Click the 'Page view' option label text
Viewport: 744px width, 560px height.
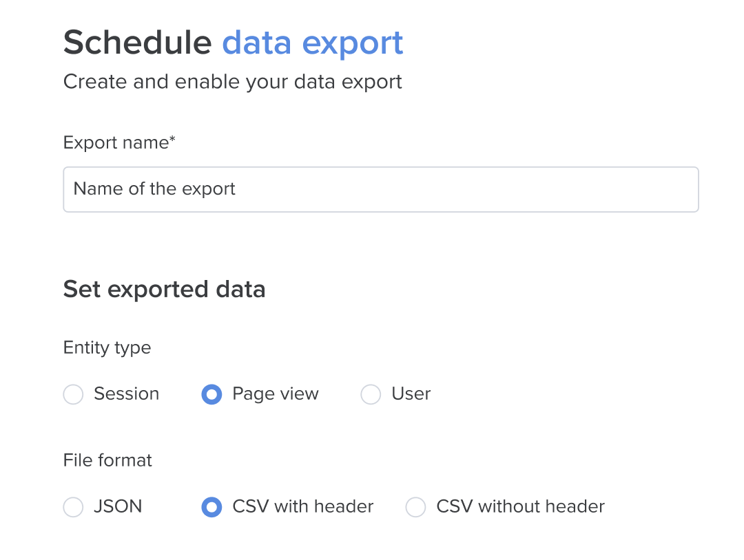pyautogui.click(x=276, y=394)
